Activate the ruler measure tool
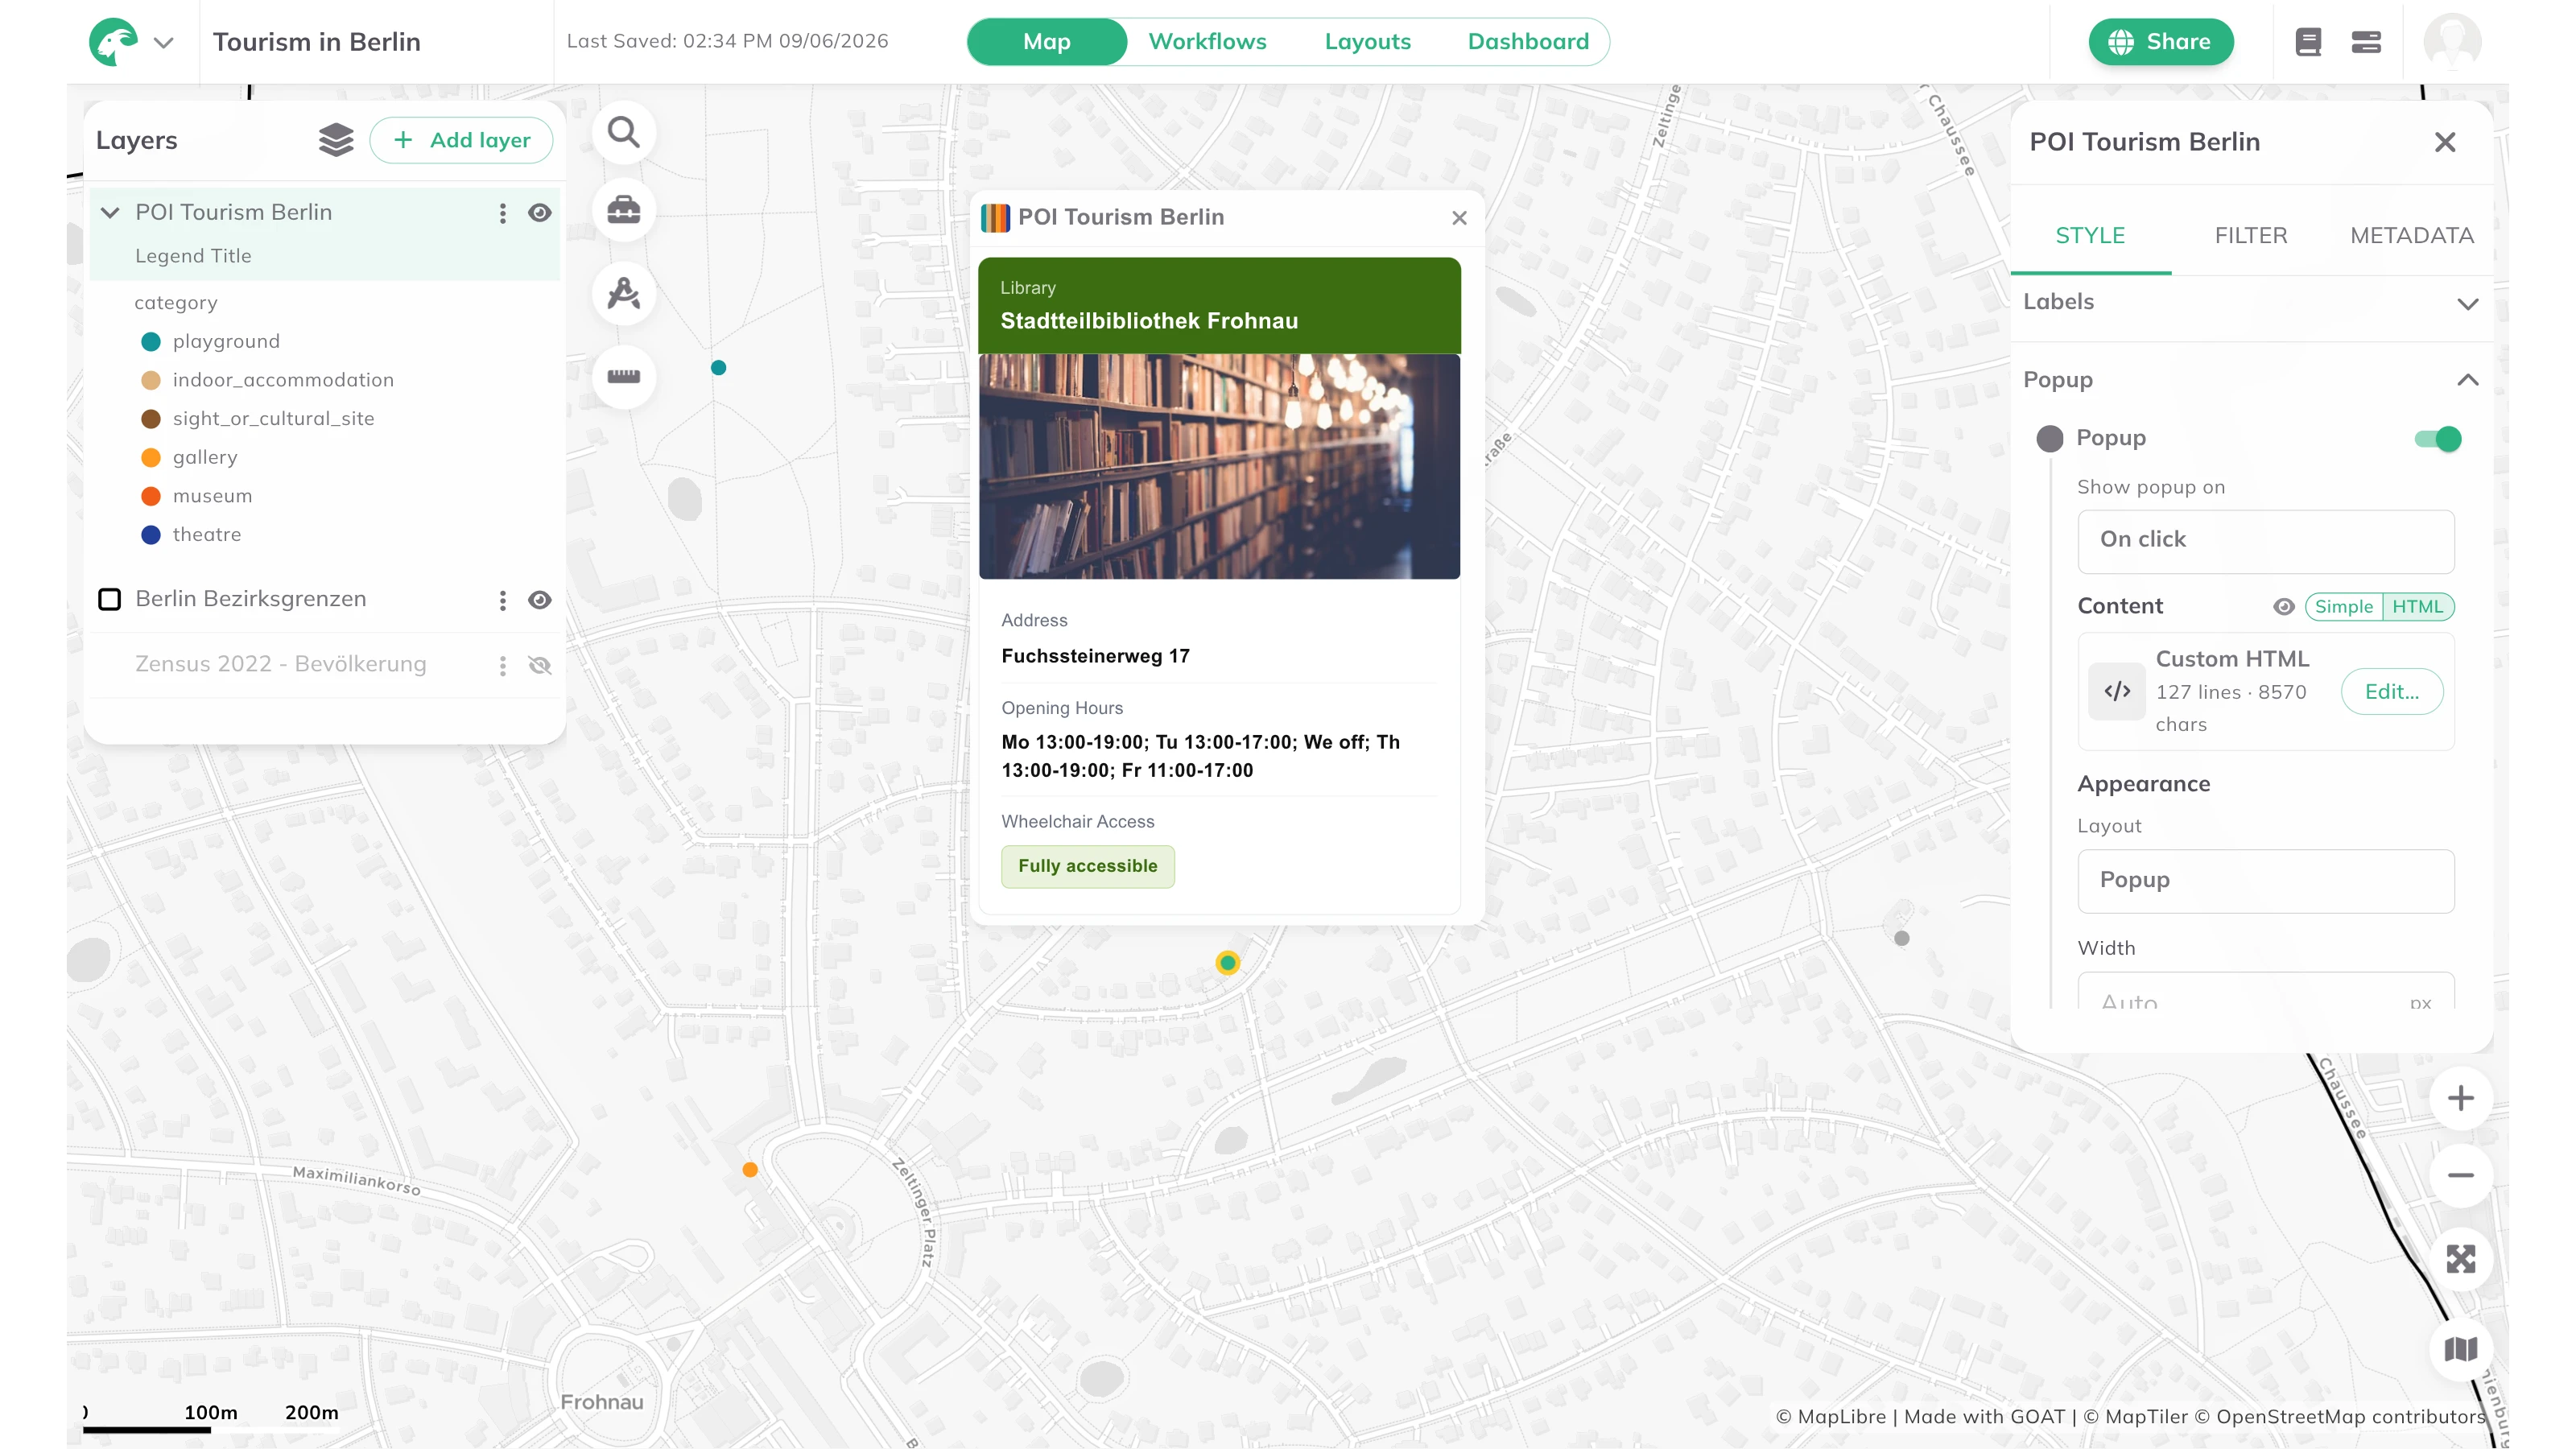This screenshot has width=2576, height=1449. 624,376
